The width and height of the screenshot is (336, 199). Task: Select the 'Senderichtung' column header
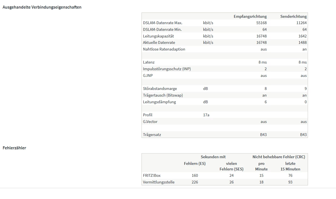[293, 16]
